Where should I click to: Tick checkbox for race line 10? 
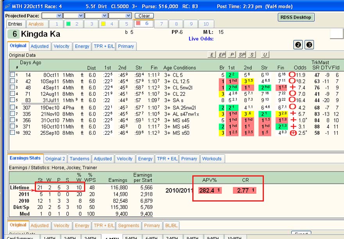(x=13, y=132)
